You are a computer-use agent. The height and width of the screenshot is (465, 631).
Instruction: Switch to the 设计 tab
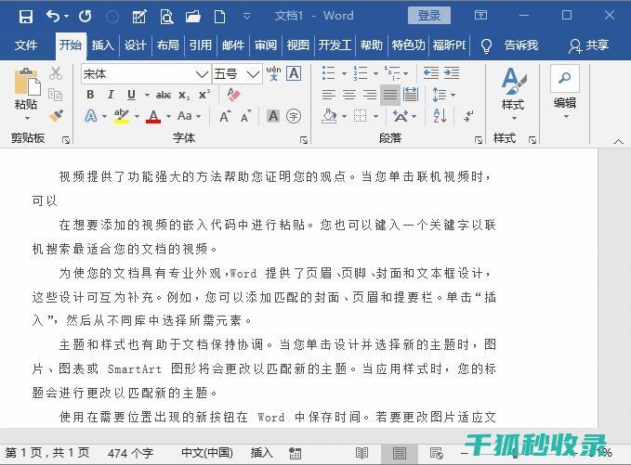point(136,45)
